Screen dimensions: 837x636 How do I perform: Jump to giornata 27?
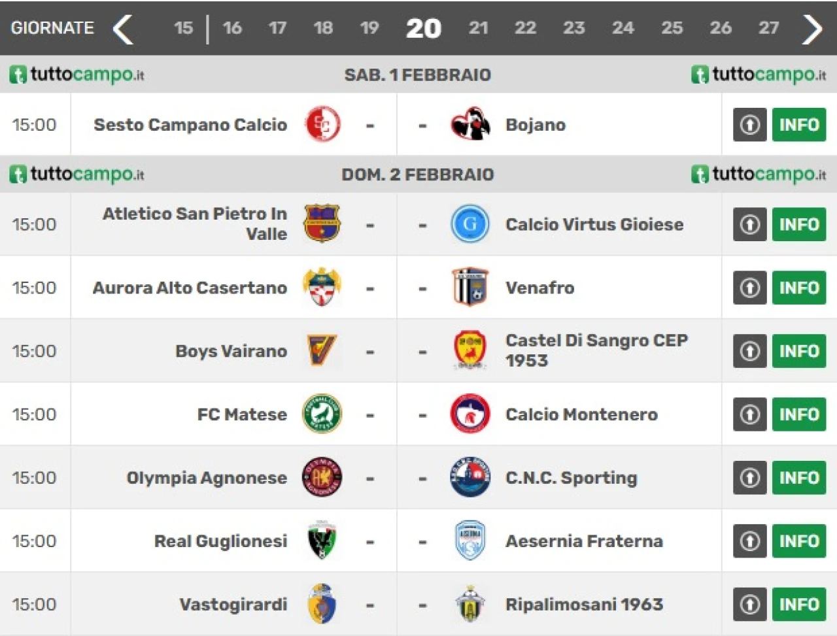pos(769,28)
